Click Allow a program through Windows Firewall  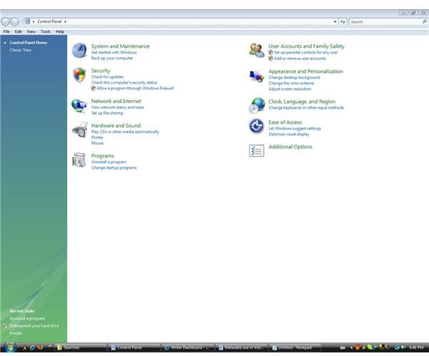pos(135,88)
